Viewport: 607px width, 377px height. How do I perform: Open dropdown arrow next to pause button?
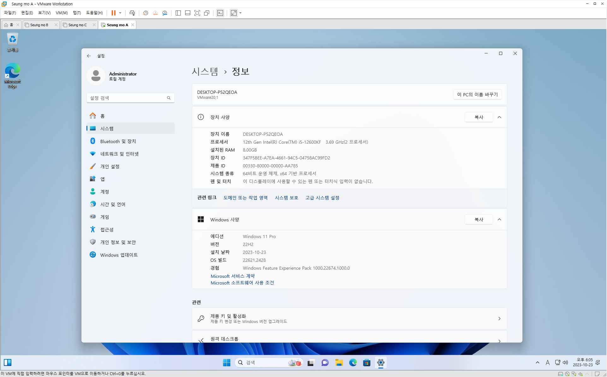(120, 13)
